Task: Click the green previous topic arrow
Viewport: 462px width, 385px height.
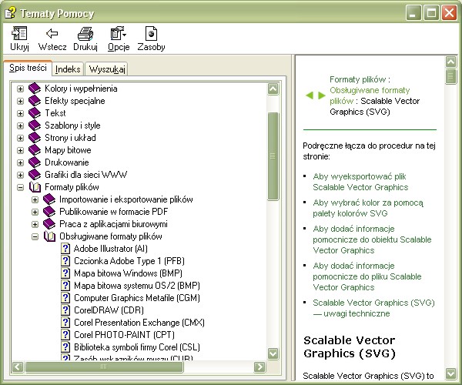Action: [x=310, y=95]
